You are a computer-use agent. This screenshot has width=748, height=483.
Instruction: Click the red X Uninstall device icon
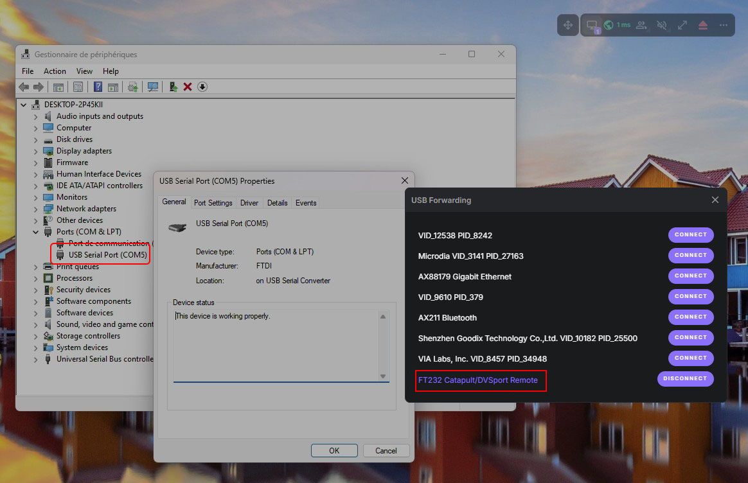point(188,87)
